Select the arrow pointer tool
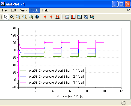This screenshot has height=106, width=131. click(6, 17)
